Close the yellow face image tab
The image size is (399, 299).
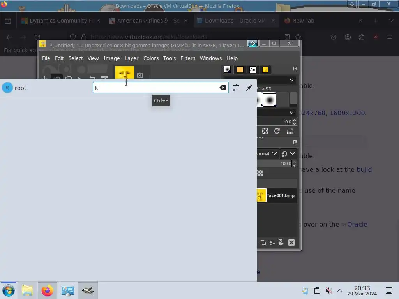click(140, 76)
